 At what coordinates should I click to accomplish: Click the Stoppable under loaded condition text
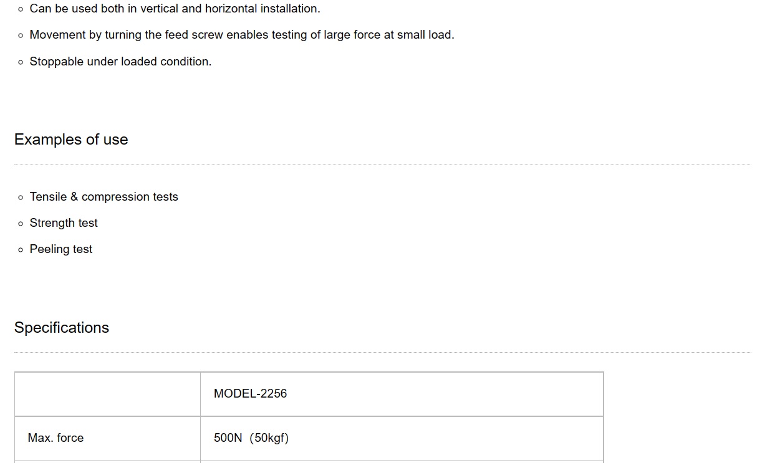click(120, 62)
